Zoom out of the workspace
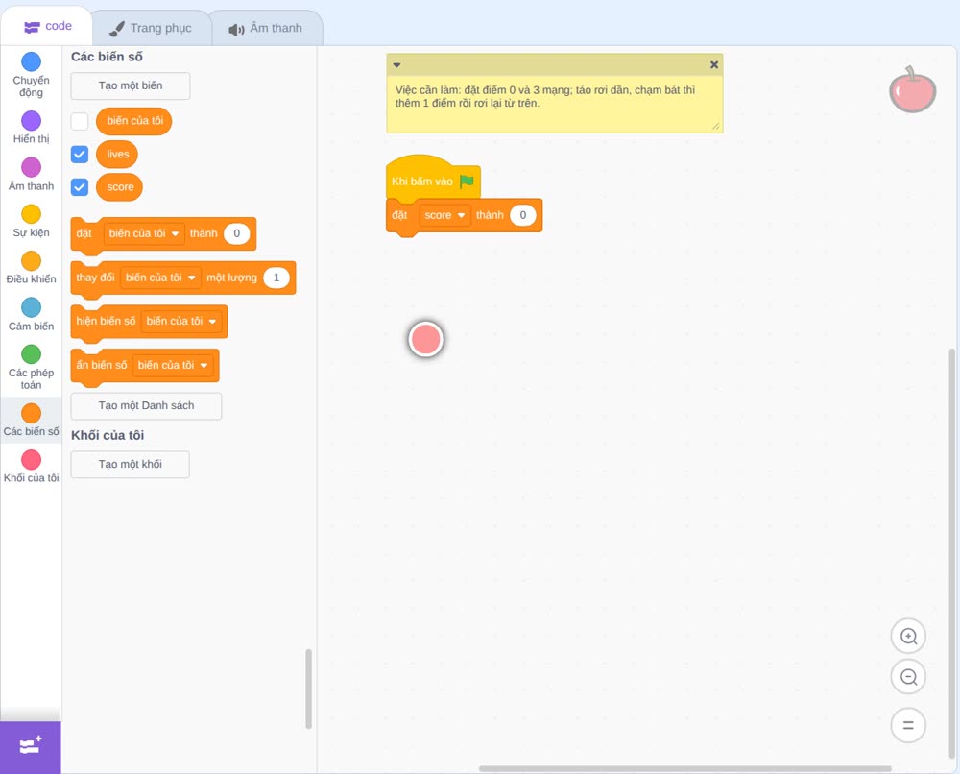The image size is (960, 774). click(x=908, y=677)
